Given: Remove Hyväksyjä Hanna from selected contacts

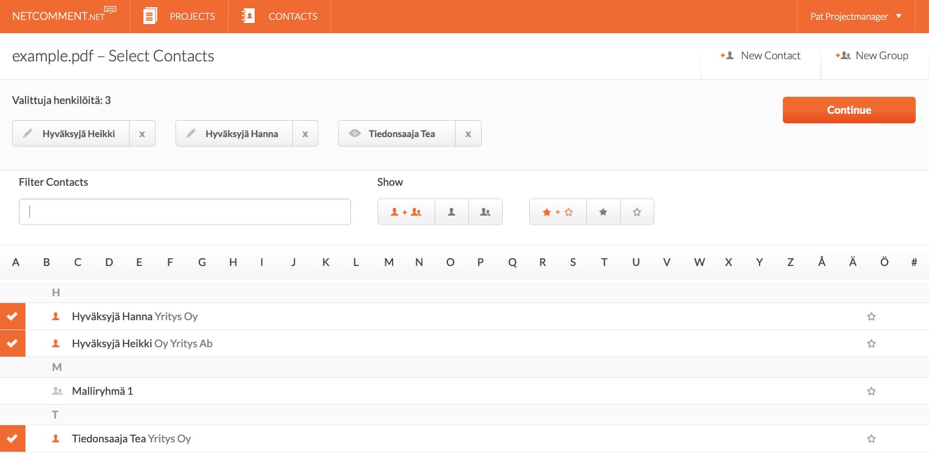Looking at the screenshot, I should point(305,134).
